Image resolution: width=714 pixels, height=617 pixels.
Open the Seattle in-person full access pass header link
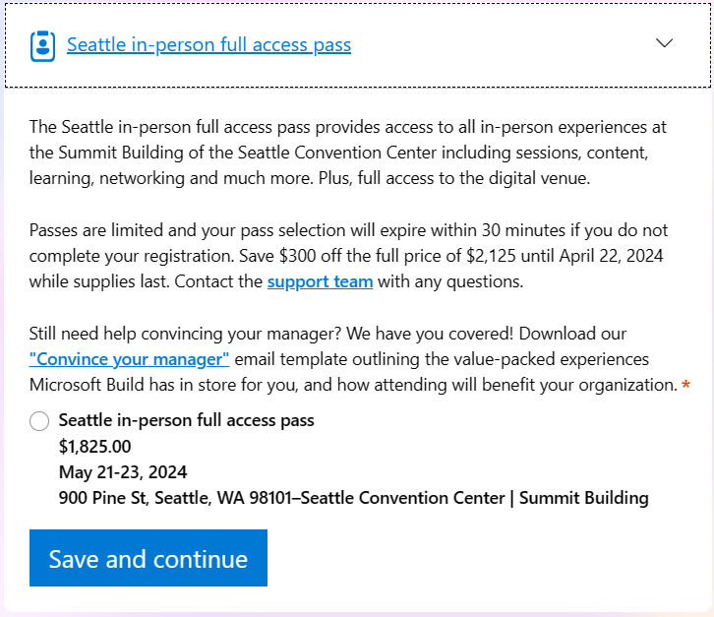208,45
